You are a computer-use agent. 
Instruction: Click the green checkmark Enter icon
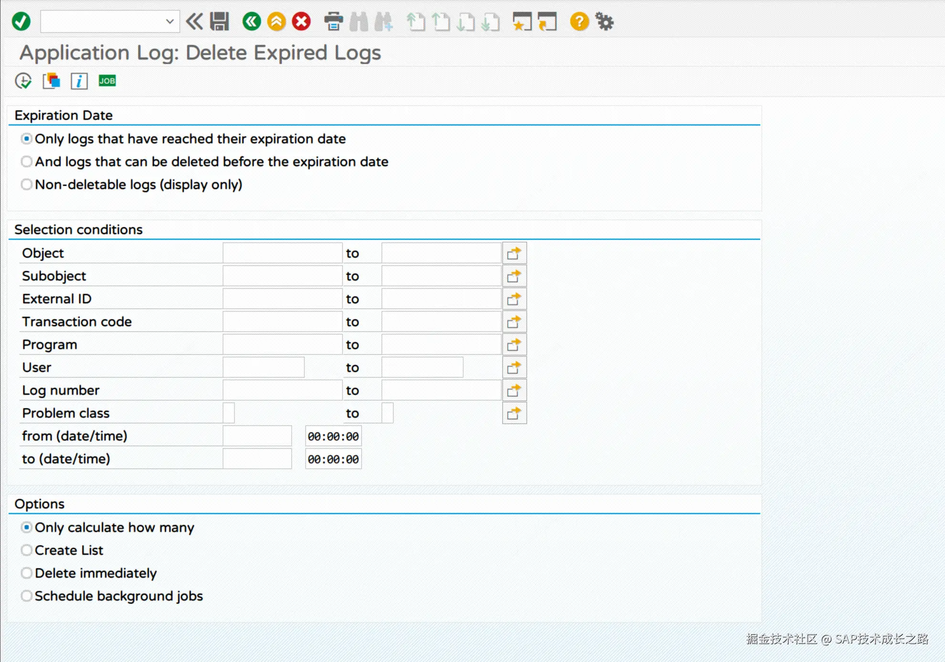tap(21, 21)
